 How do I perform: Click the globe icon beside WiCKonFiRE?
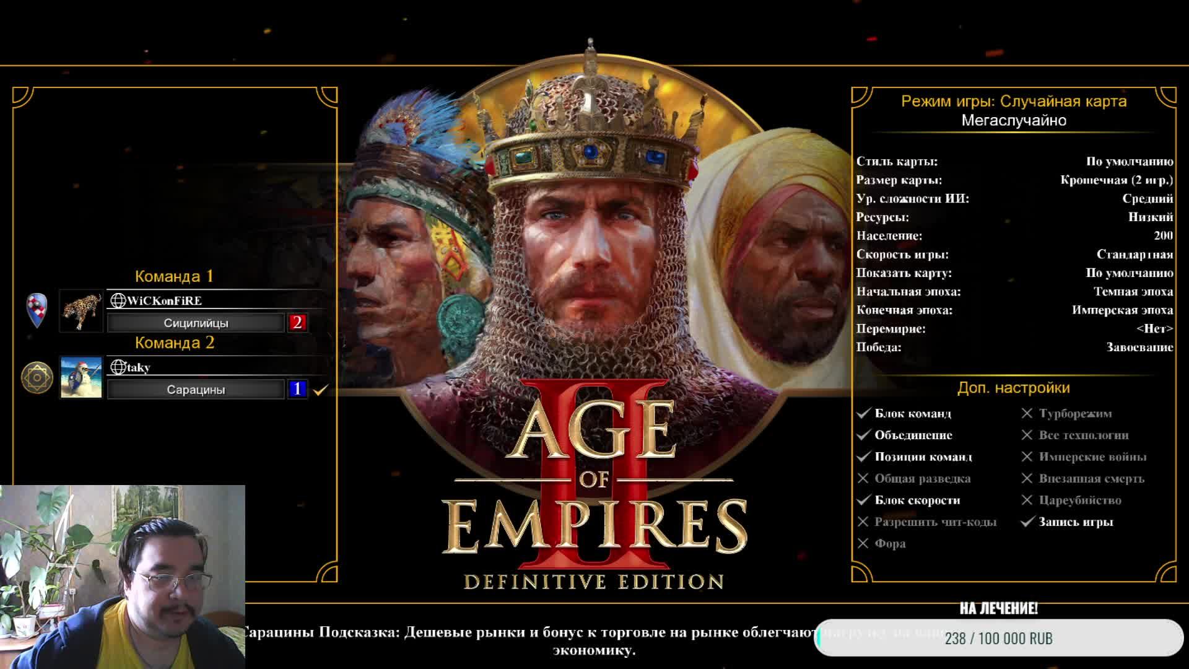tap(118, 301)
